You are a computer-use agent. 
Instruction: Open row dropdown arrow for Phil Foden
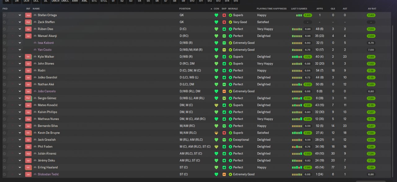20,147
